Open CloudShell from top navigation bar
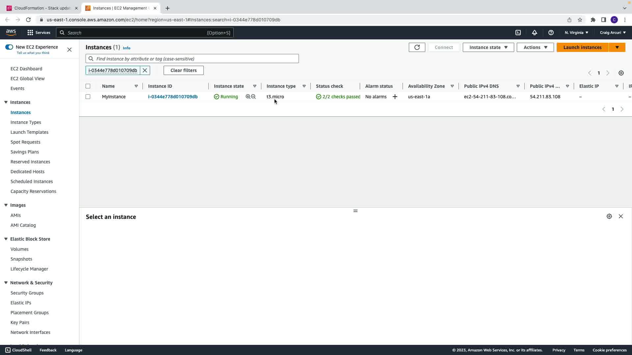The width and height of the screenshot is (632, 355). 518,33
